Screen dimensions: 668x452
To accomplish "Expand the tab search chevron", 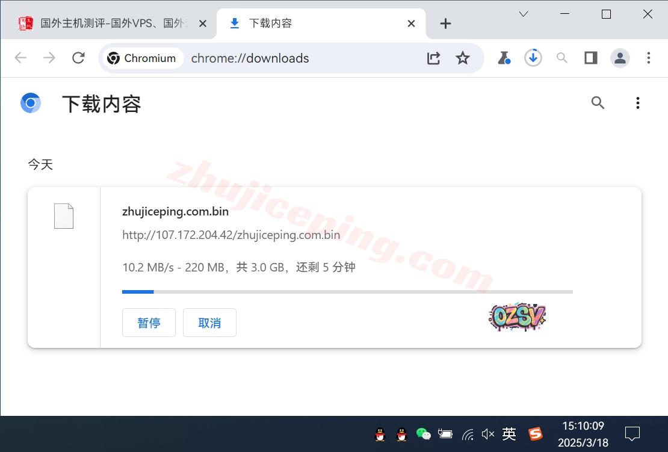I will (524, 14).
